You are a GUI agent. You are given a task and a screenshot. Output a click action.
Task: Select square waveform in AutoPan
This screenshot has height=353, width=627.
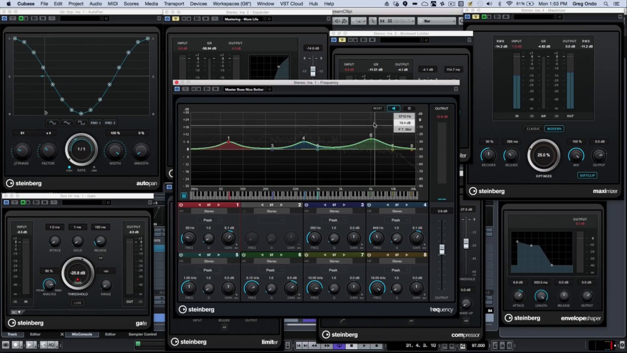(x=81, y=123)
